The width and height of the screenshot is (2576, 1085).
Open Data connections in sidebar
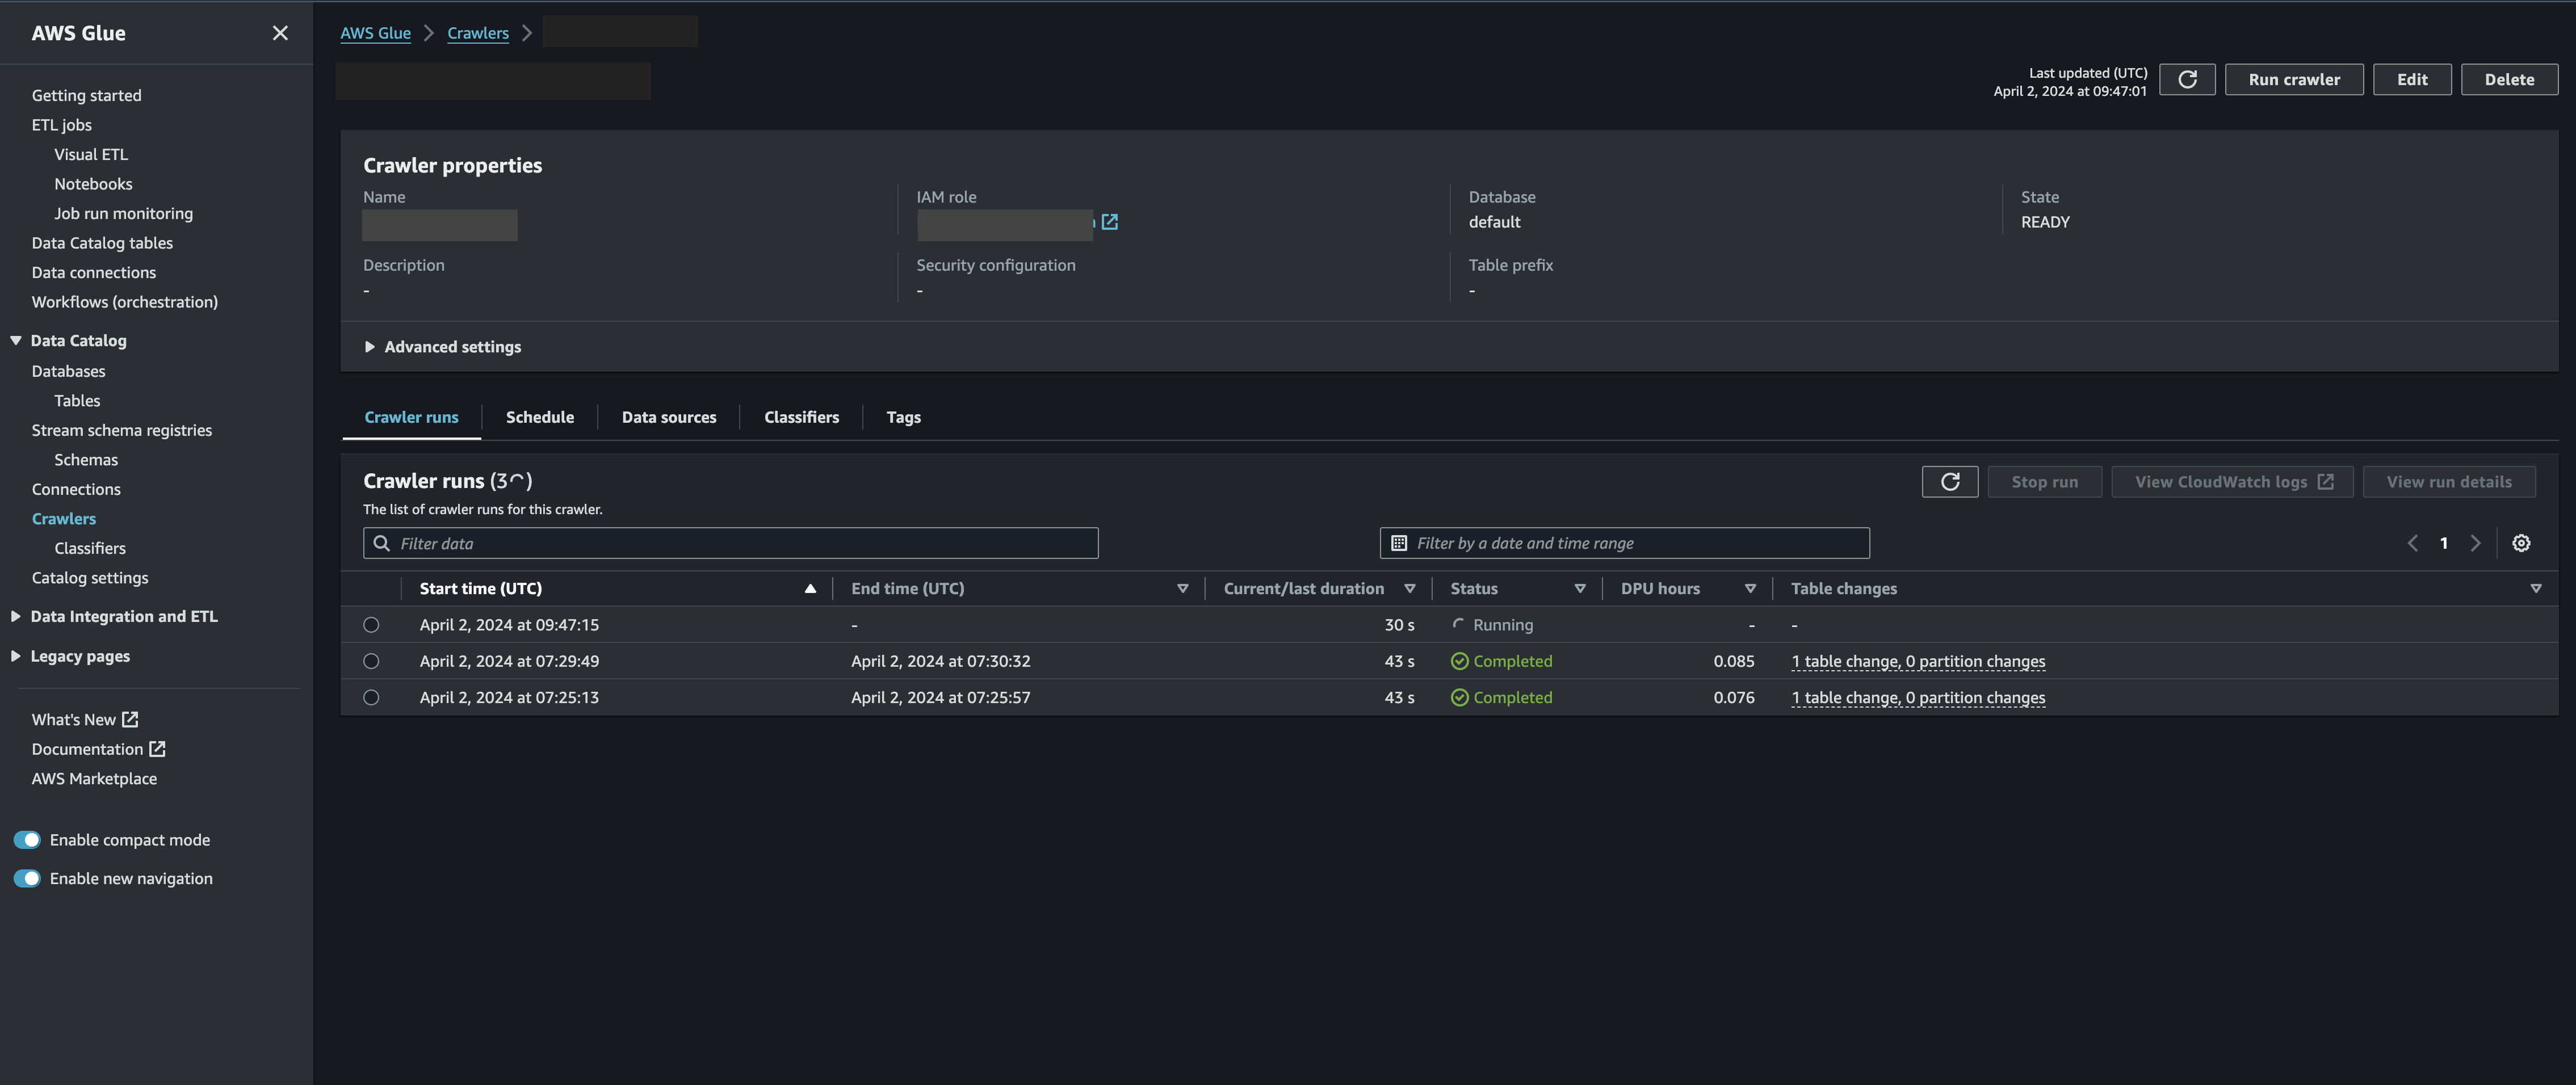93,272
